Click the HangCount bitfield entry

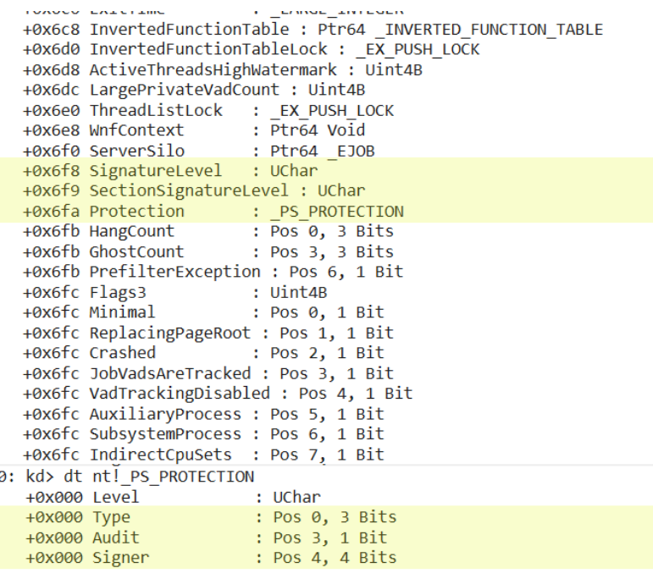[132, 231]
